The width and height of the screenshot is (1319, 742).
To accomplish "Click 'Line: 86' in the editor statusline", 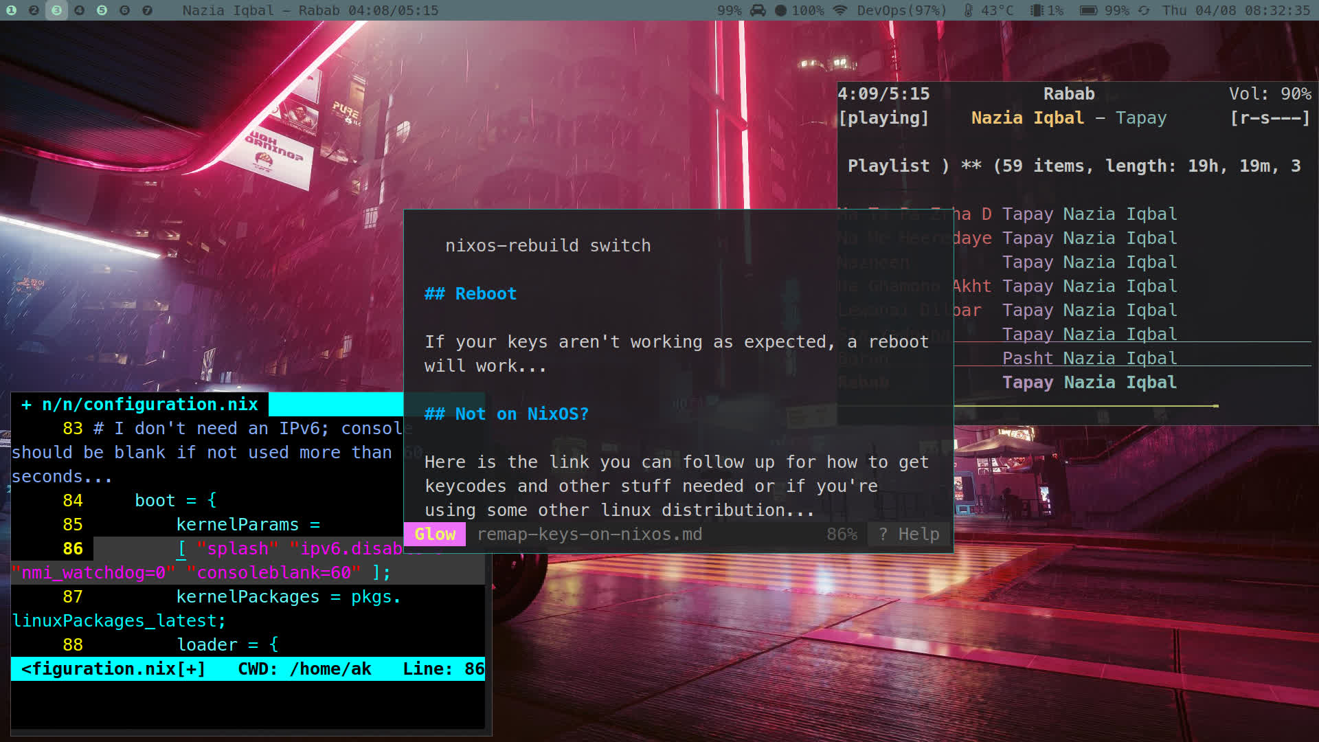I will point(443,668).
